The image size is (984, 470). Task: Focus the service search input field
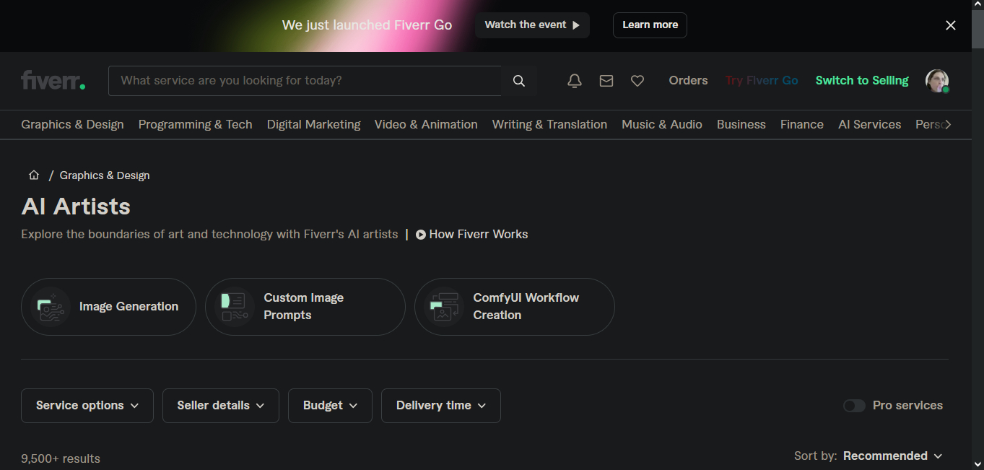[x=305, y=81]
